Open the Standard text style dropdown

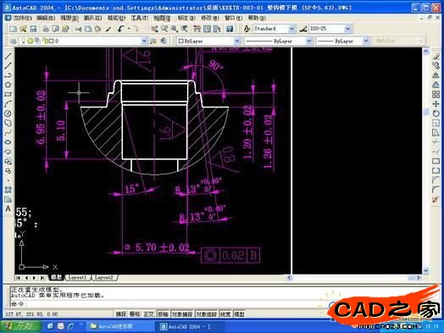pos(291,29)
